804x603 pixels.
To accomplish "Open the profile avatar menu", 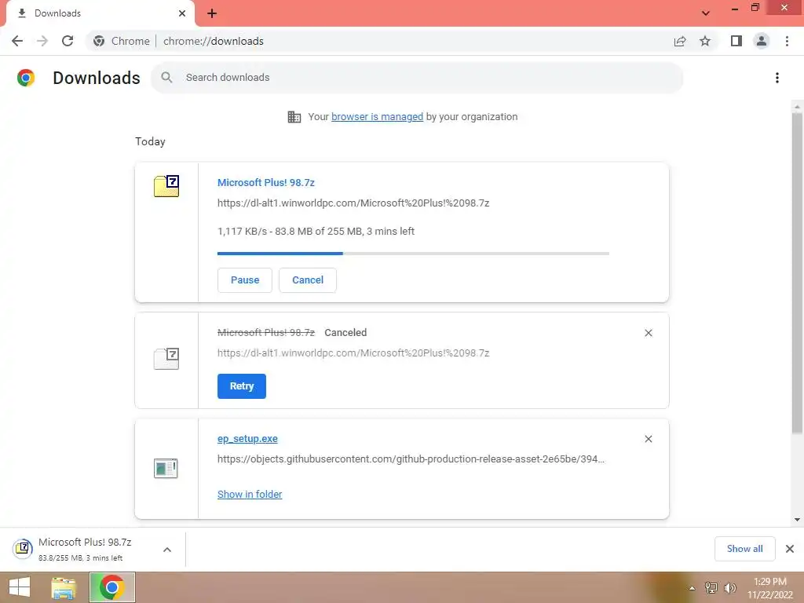I will pyautogui.click(x=762, y=41).
